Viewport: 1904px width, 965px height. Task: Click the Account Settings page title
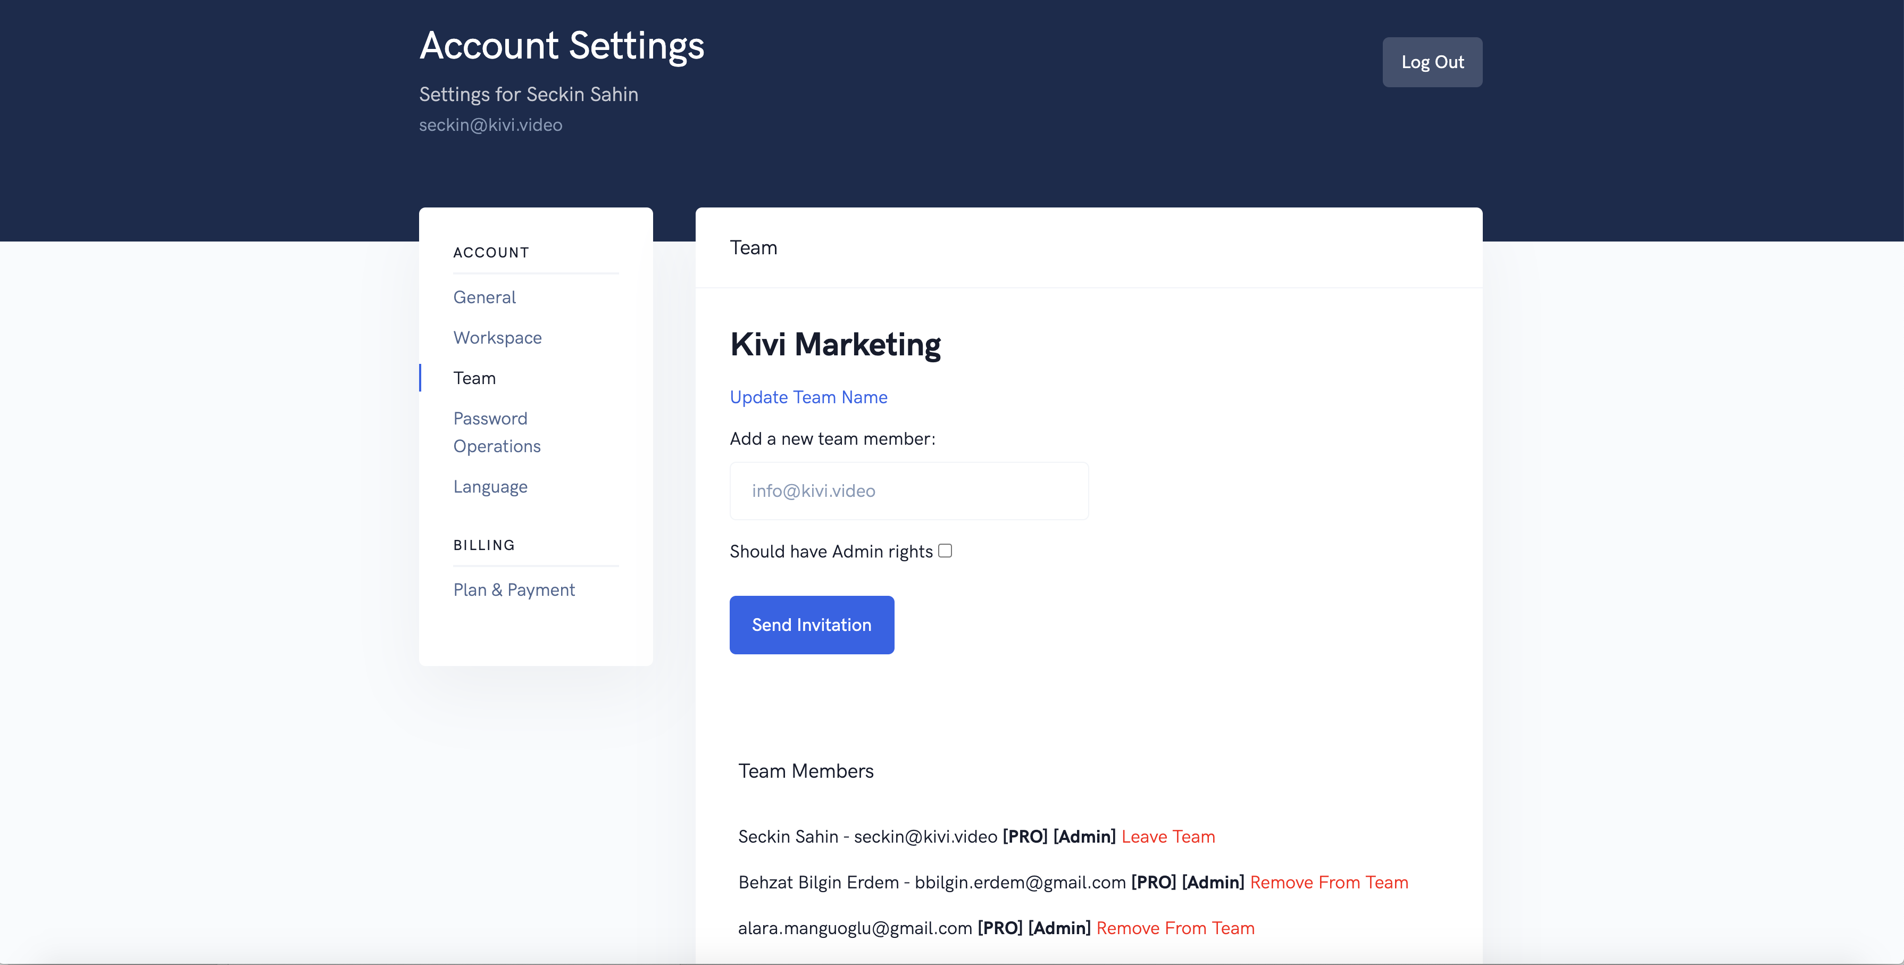click(561, 46)
